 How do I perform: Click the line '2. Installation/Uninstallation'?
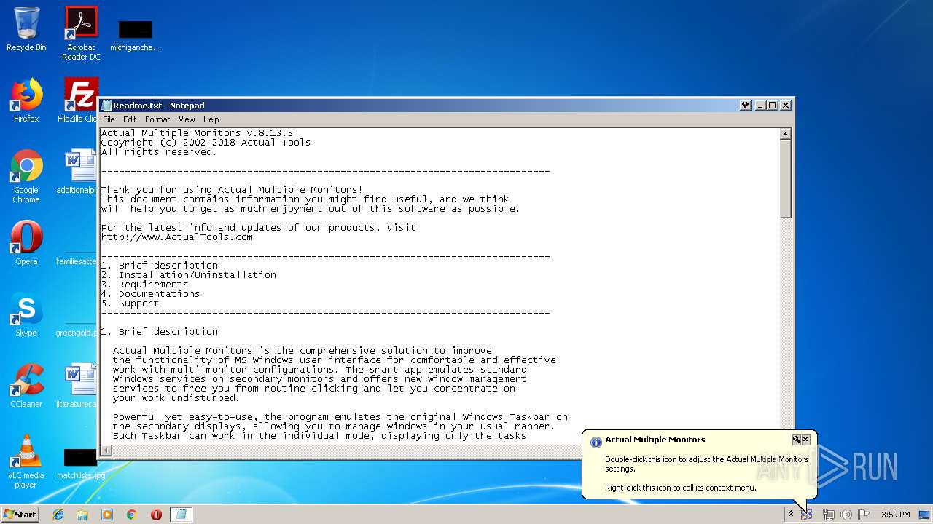click(x=189, y=275)
